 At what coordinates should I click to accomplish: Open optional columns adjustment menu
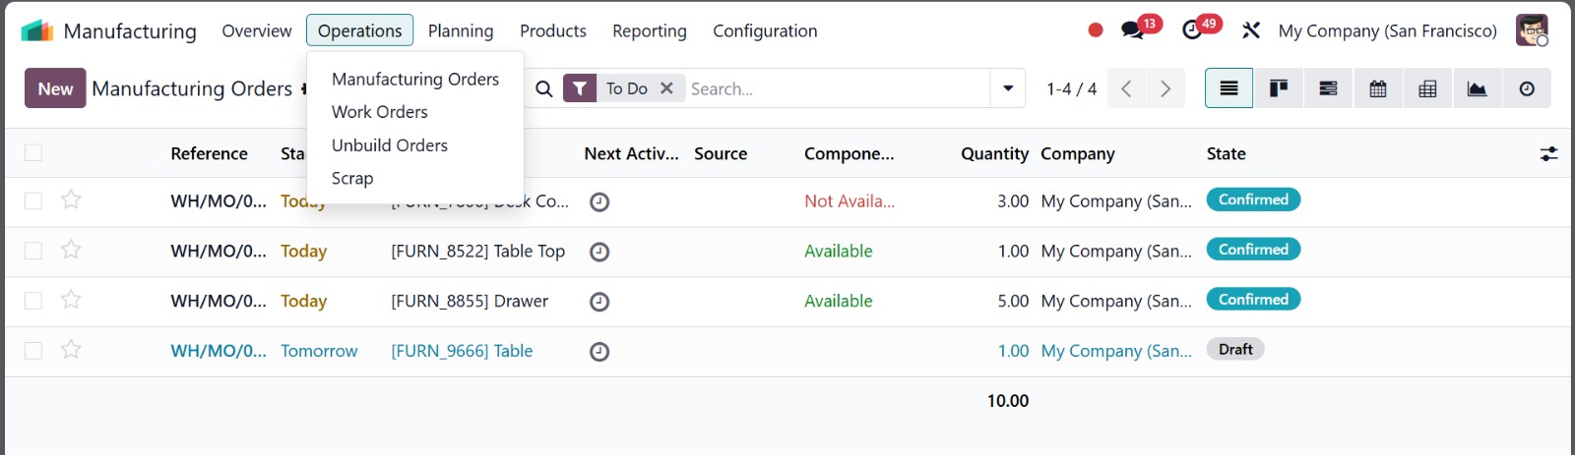click(1548, 153)
